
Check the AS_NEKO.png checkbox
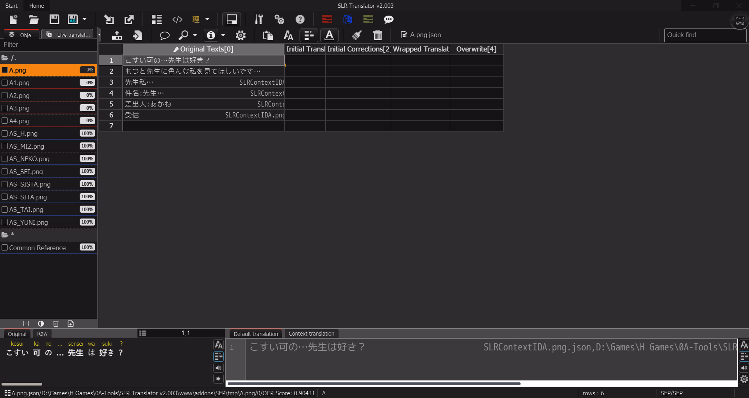pyautogui.click(x=5, y=159)
